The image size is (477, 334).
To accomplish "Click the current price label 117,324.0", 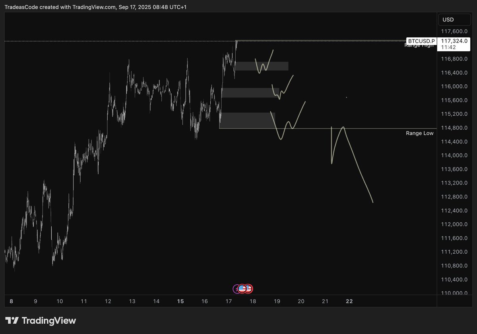I will pyautogui.click(x=454, y=41).
